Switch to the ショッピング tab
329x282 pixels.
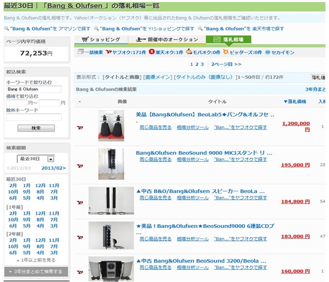click(101, 40)
